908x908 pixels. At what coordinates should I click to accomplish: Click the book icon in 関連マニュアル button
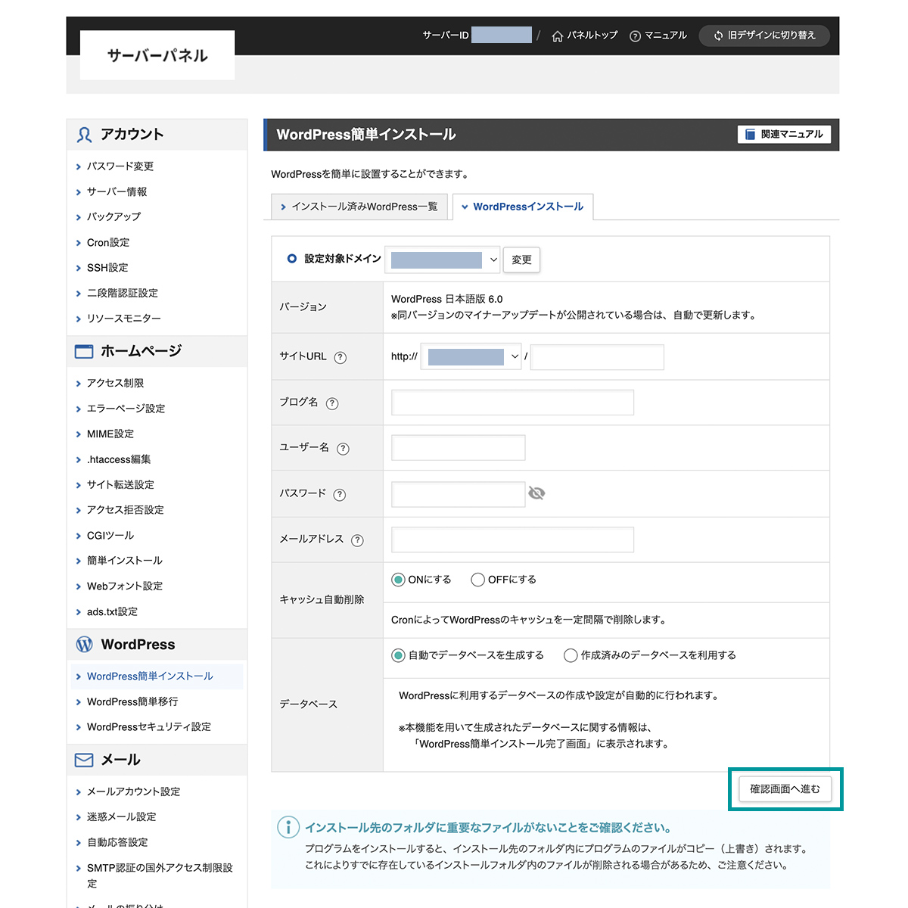click(x=751, y=135)
